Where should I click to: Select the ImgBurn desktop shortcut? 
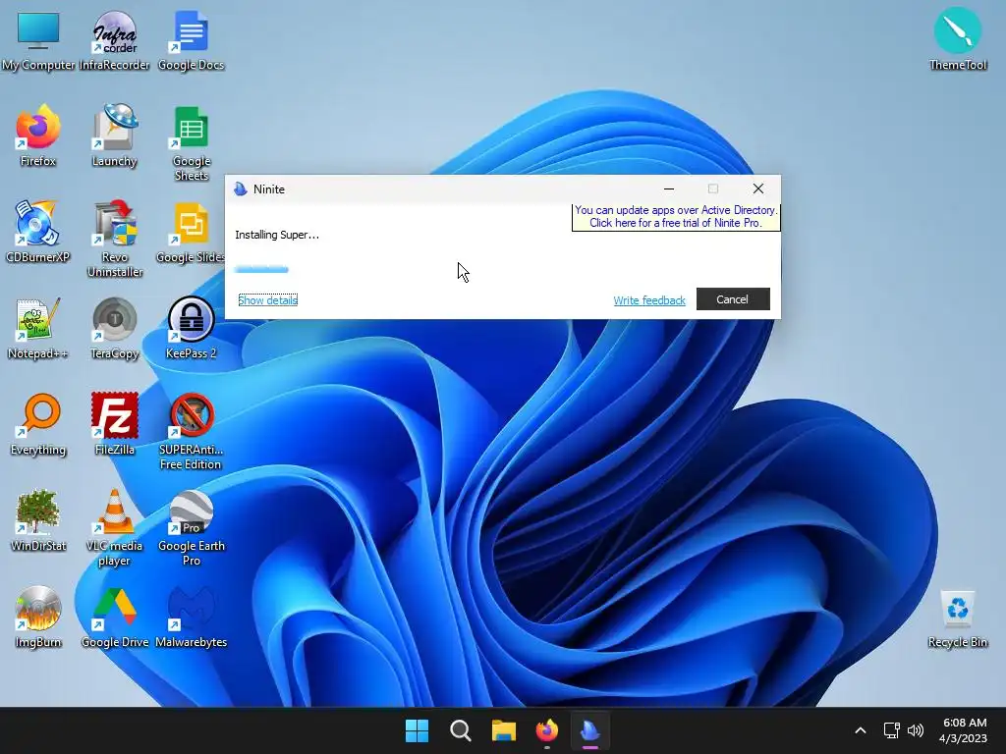click(x=38, y=617)
